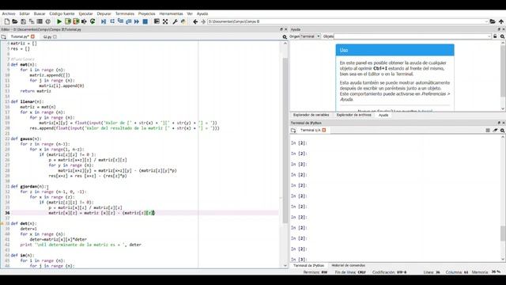Open the Terminales menu
Image resolution: width=506 pixels, height=285 pixels.
[x=125, y=13]
